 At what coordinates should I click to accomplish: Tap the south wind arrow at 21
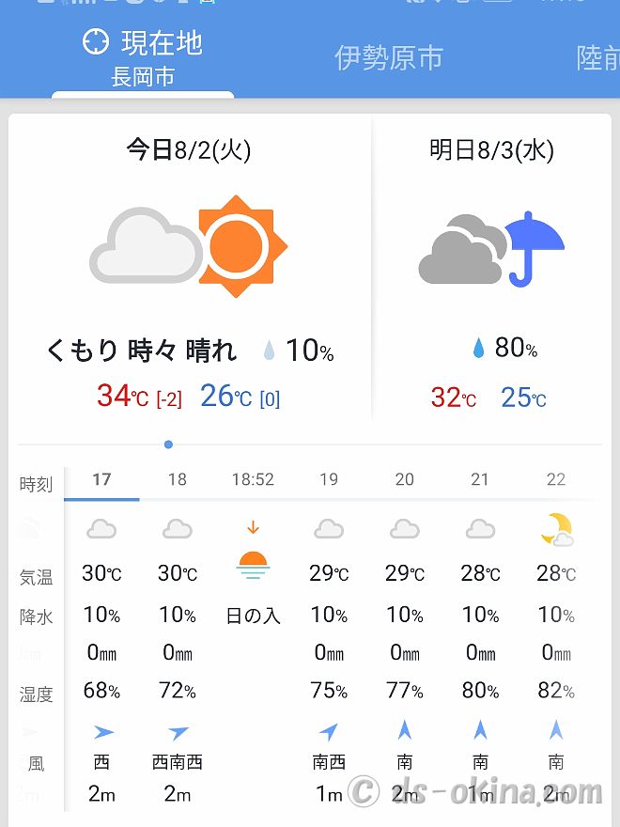tap(480, 730)
